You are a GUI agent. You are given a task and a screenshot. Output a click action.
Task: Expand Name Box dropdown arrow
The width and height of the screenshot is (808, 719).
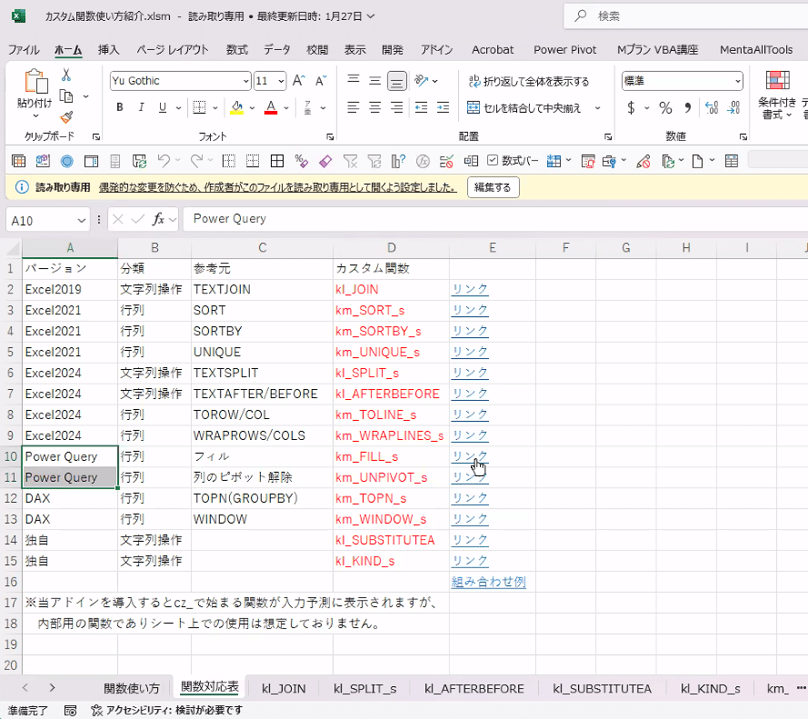point(82,221)
